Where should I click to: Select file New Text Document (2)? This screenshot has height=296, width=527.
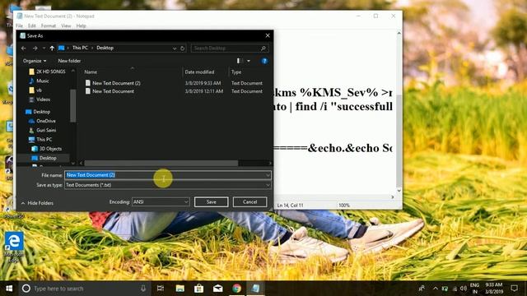point(116,83)
